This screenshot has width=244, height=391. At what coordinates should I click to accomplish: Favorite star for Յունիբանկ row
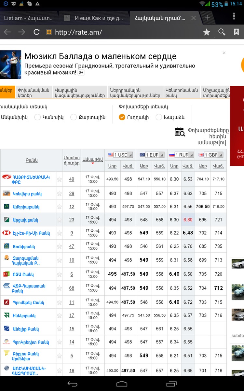click(60, 247)
